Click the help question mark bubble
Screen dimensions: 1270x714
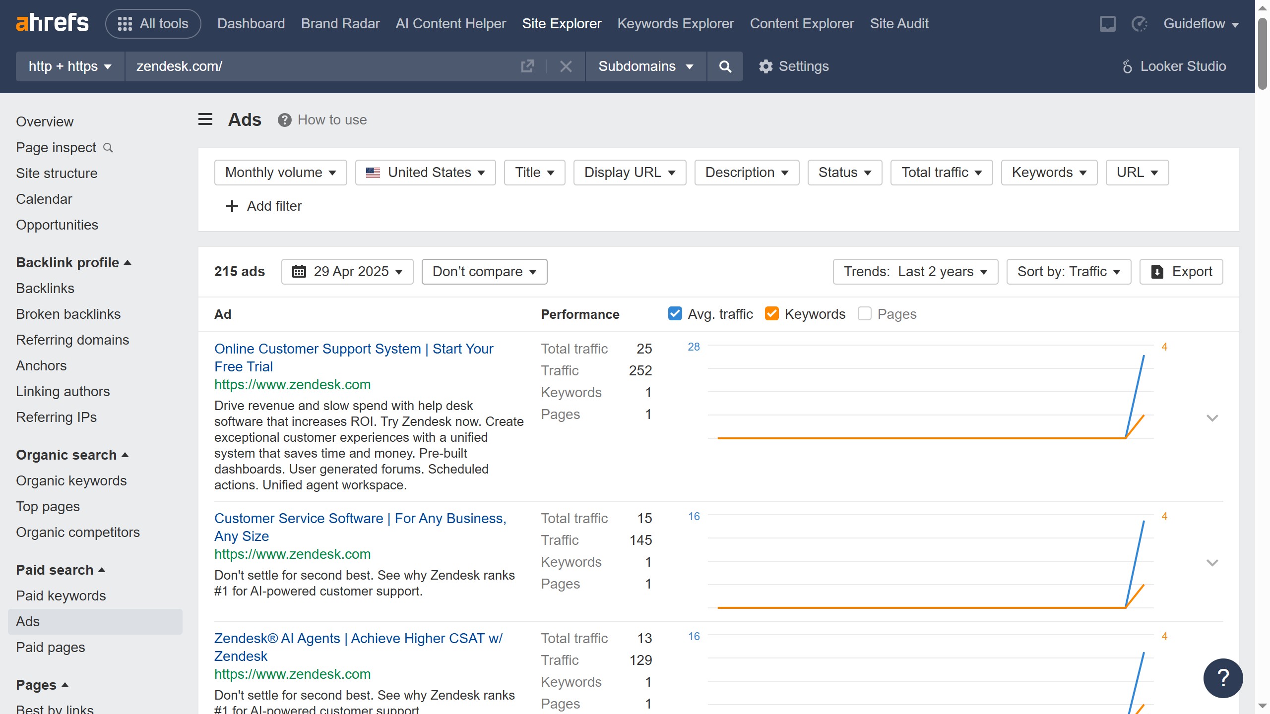point(1223,678)
